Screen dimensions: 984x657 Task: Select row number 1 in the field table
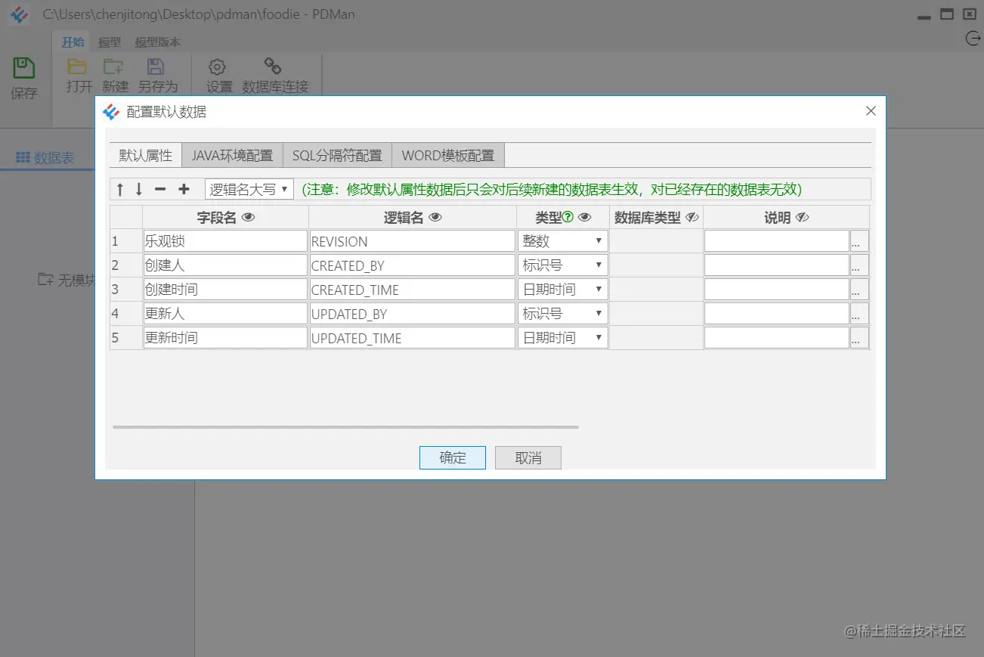pos(125,241)
